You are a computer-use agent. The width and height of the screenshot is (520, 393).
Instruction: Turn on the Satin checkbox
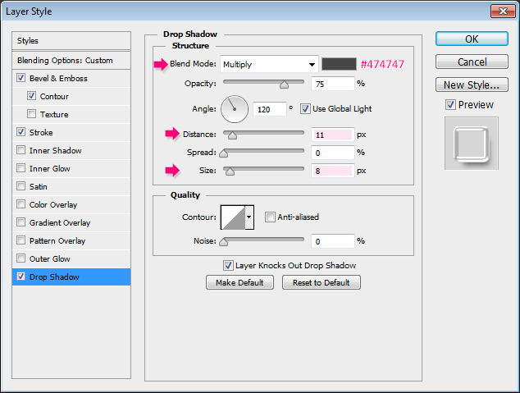21,185
